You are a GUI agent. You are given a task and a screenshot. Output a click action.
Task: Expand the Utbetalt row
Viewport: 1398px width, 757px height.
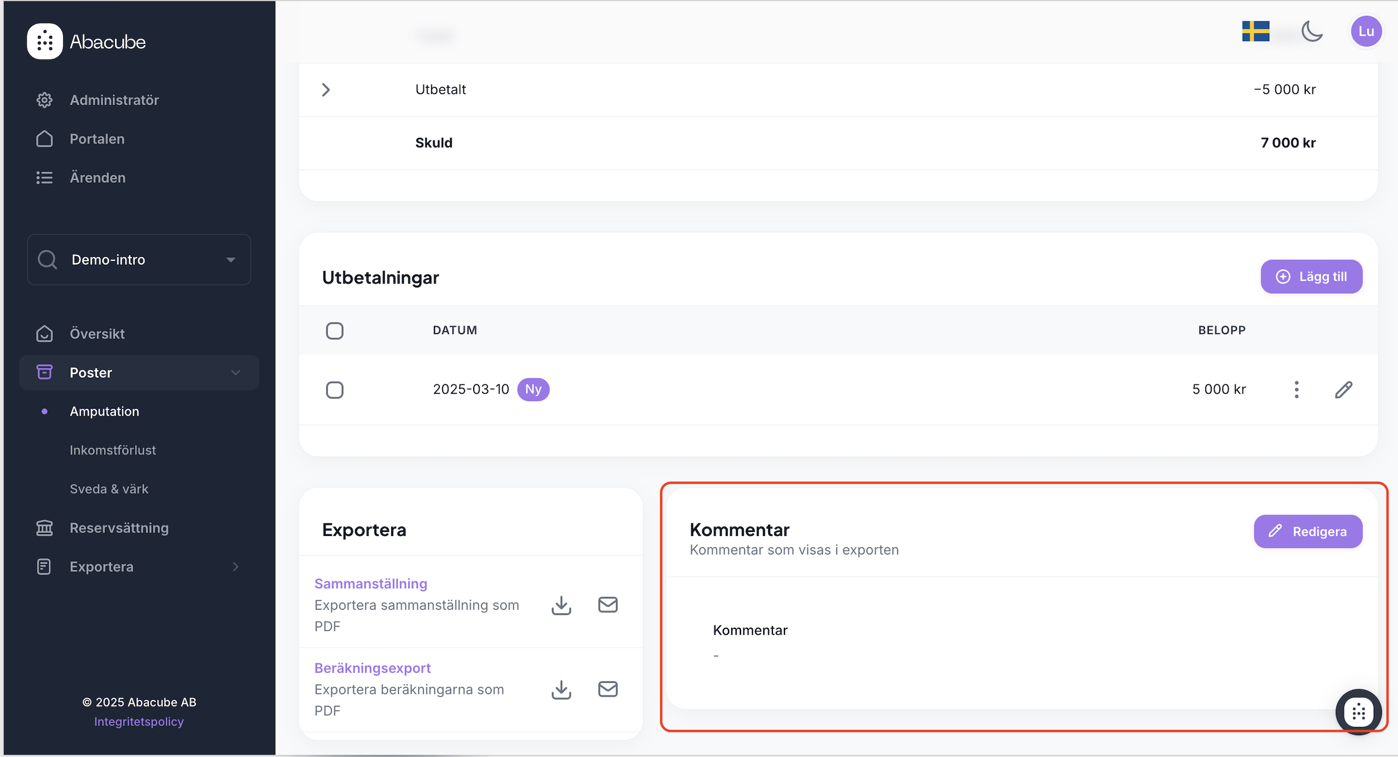coord(326,90)
